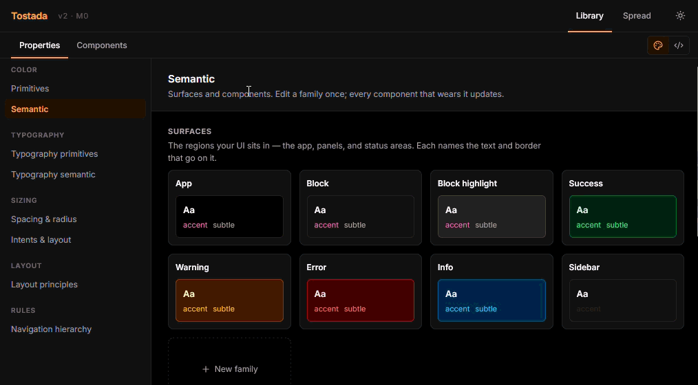Open the Spread tab
The height and width of the screenshot is (385, 698).
[637, 16]
